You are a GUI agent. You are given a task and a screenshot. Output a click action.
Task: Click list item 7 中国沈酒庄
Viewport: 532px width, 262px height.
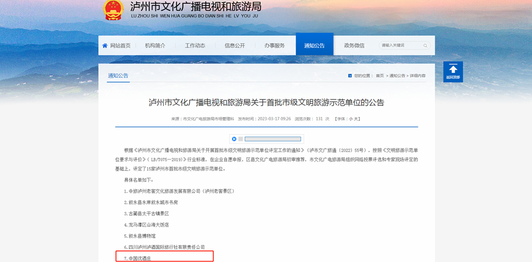(x=138, y=259)
